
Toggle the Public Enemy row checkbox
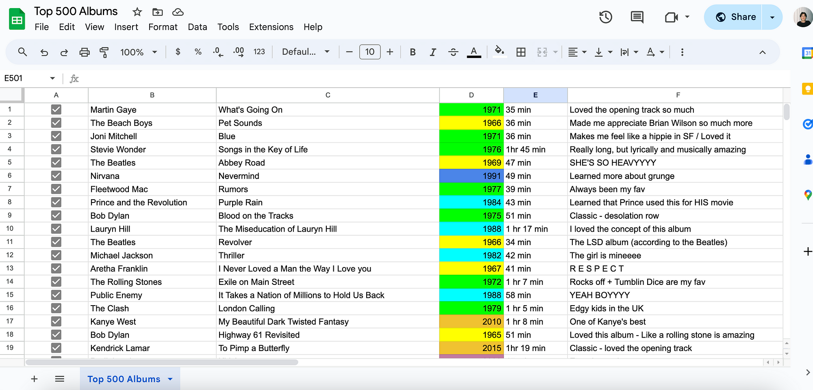(x=56, y=295)
